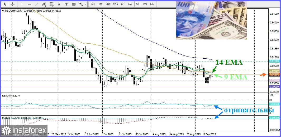The width and height of the screenshot is (281, 137).
Task: Select the text label tool
Action: click(66, 4)
